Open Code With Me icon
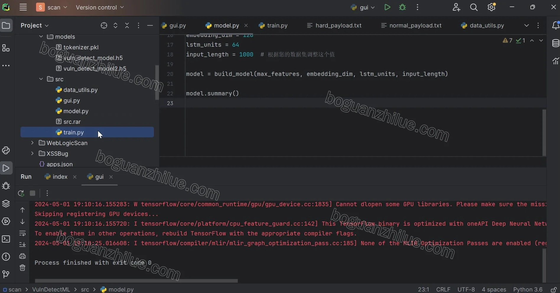560x293 pixels. coord(456,7)
